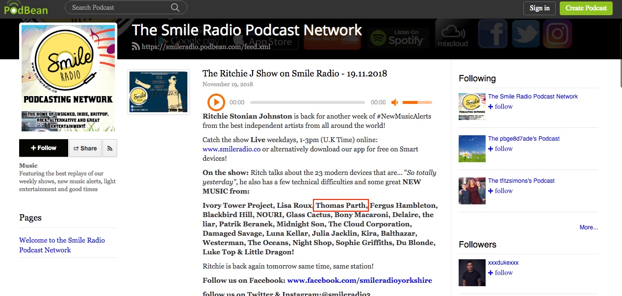Click follow under The Smile Radio Podcast Network

coord(500,106)
